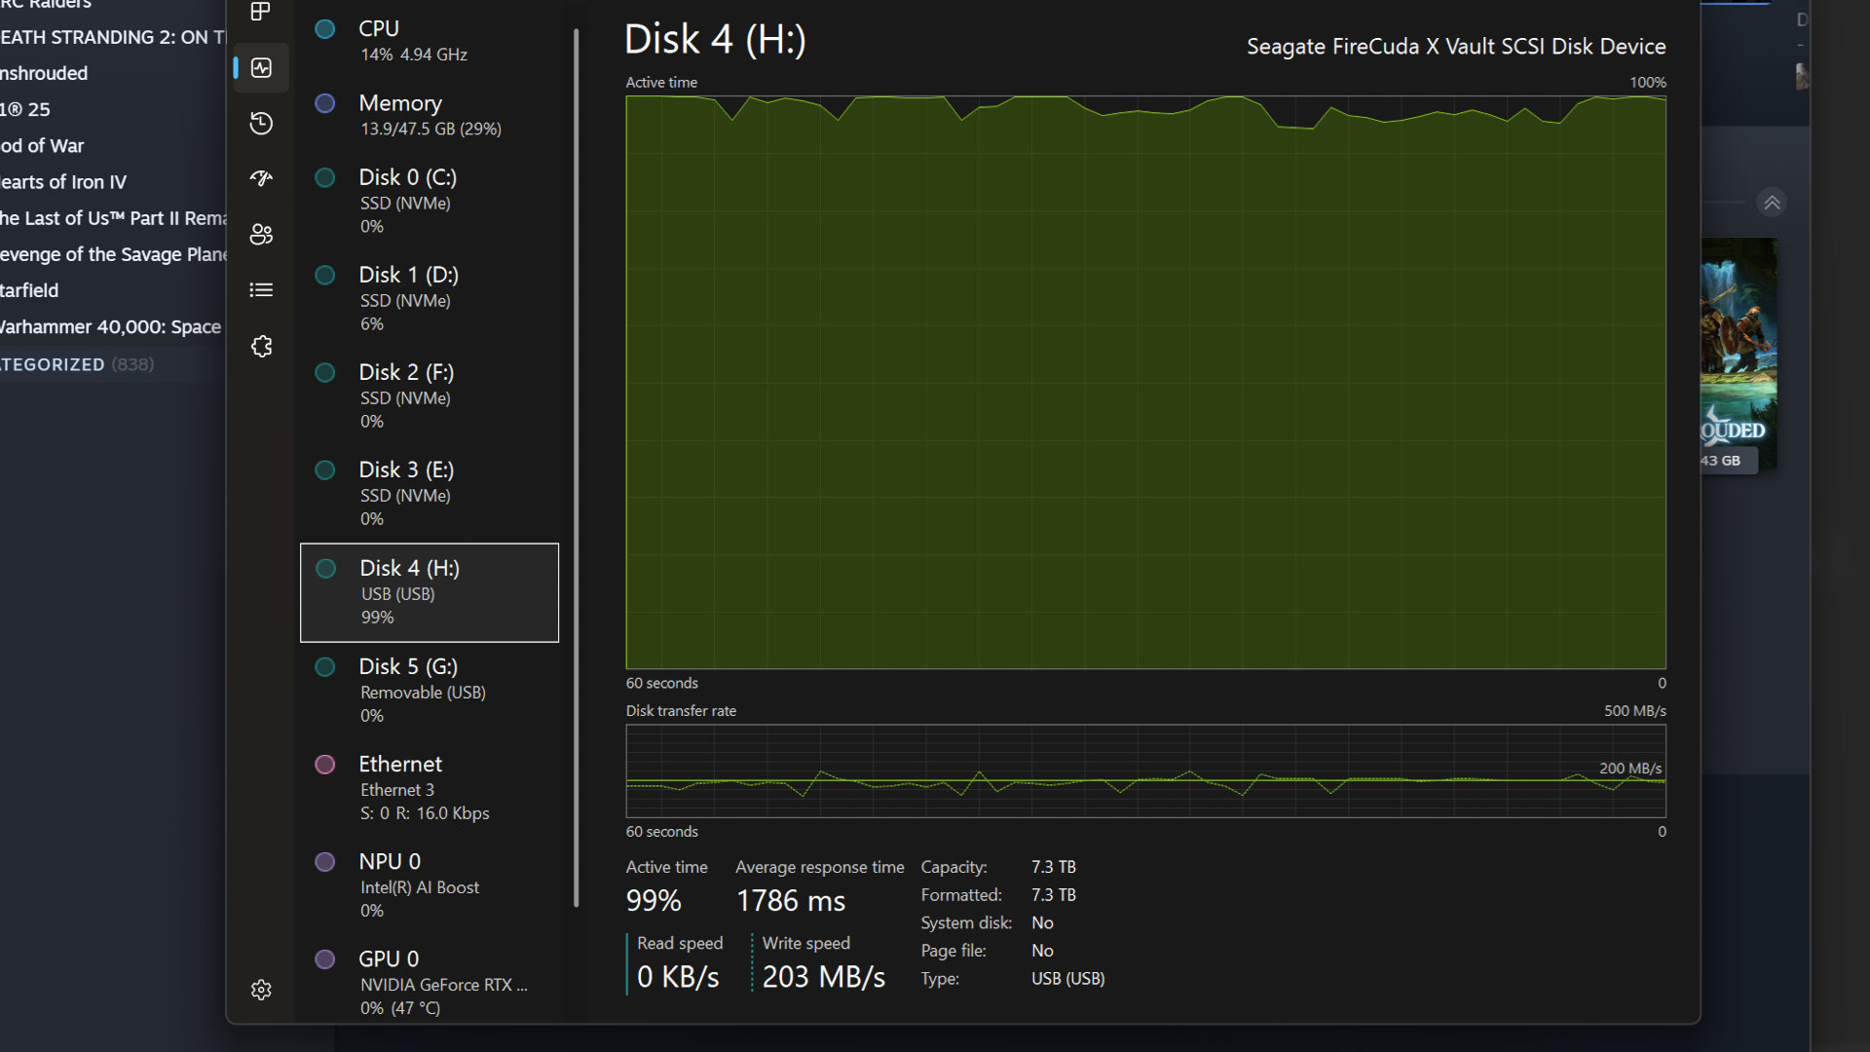Image resolution: width=1870 pixels, height=1052 pixels.
Task: Select the Ethernet performance view
Action: coord(429,786)
